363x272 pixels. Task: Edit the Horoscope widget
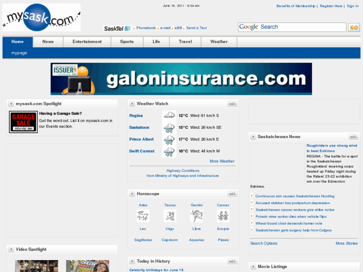232,194
